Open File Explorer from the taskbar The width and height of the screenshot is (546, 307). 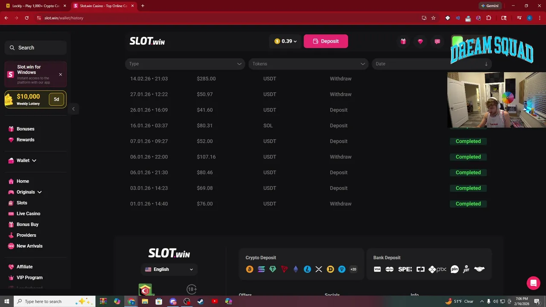pyautogui.click(x=145, y=301)
